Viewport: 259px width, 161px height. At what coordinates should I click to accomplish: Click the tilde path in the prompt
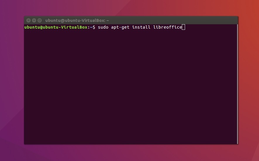point(91,27)
